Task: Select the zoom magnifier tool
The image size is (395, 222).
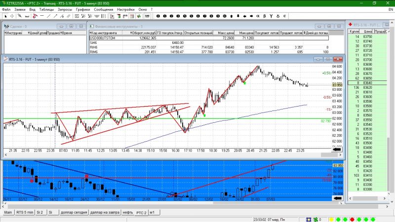Action: pyautogui.click(x=20, y=16)
